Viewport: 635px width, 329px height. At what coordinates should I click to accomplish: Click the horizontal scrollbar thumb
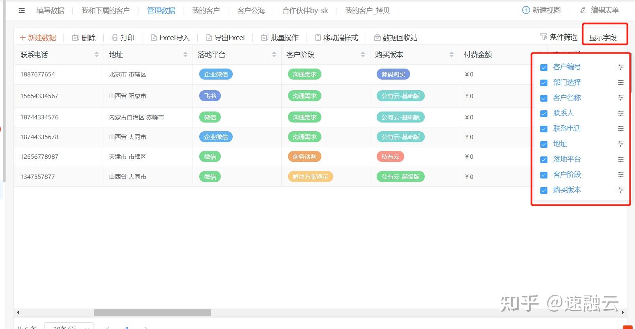(x=153, y=312)
